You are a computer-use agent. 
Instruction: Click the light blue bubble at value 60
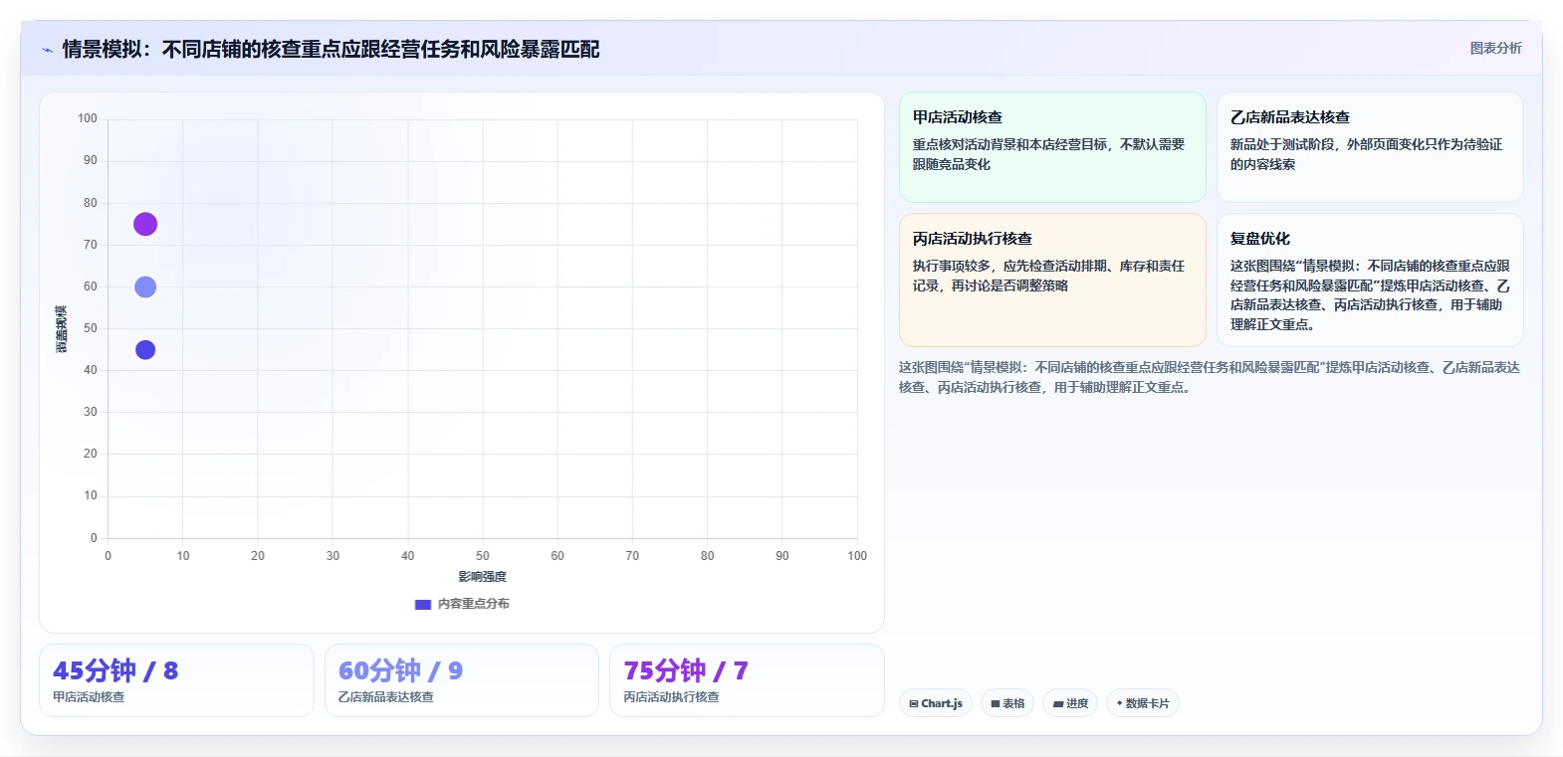tap(145, 286)
